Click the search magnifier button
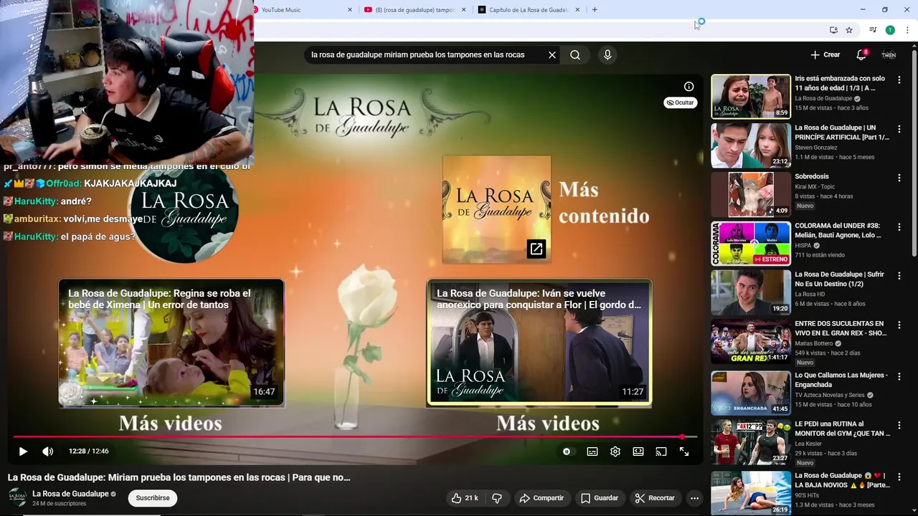The height and width of the screenshot is (516, 918). [575, 54]
